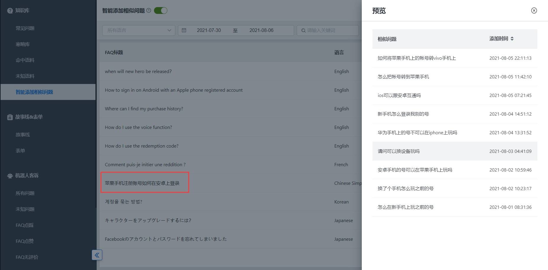548x270 pixels.
Task: Select similar question 华为手机上的号不可以在iphone上玩吗
Action: click(417, 133)
